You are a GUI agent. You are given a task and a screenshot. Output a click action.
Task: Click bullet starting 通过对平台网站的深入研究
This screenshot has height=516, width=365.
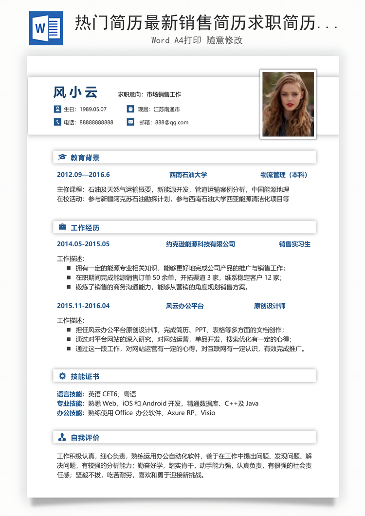[183, 339]
